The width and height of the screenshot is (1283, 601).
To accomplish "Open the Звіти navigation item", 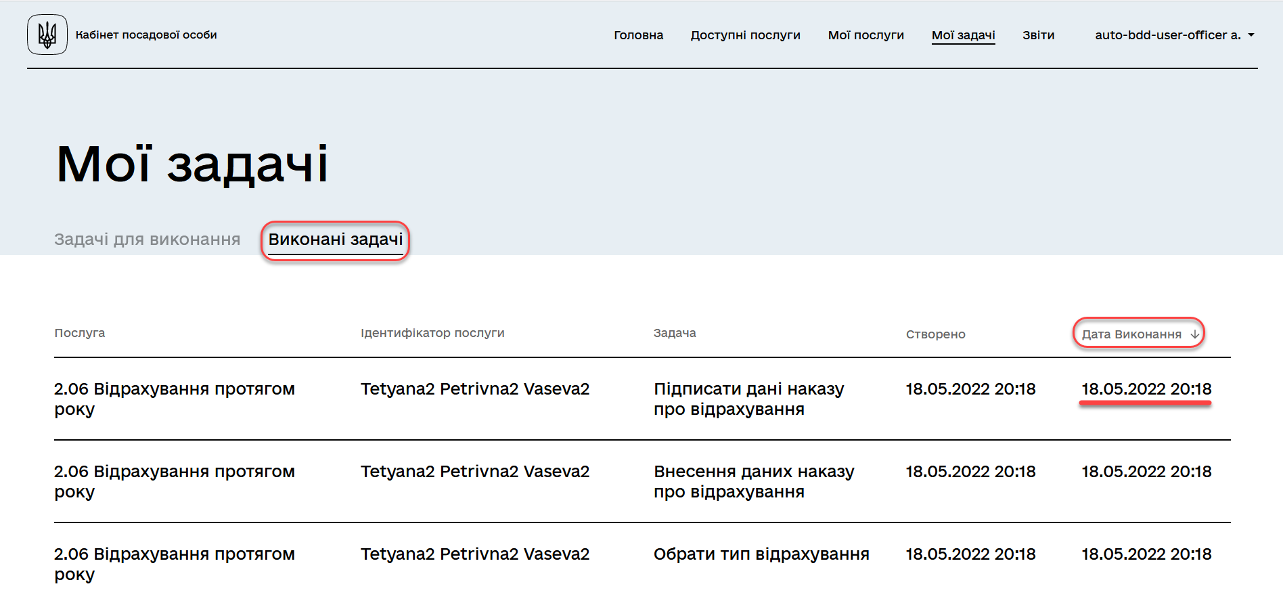I will [1038, 35].
